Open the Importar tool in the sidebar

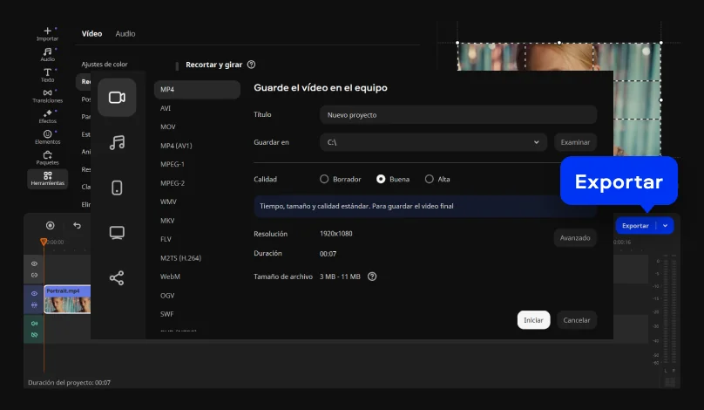[x=47, y=34]
